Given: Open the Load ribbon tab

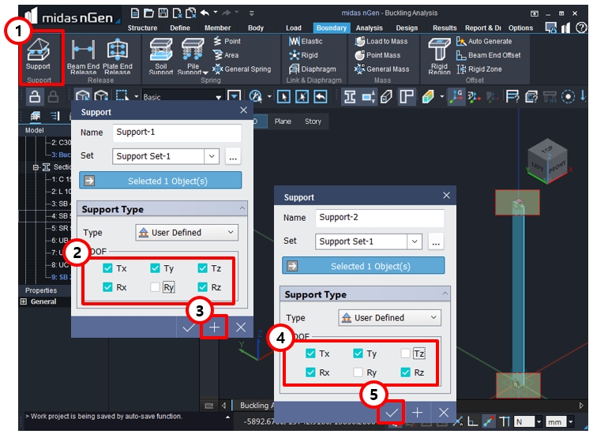Looking at the screenshot, I should pos(294,28).
